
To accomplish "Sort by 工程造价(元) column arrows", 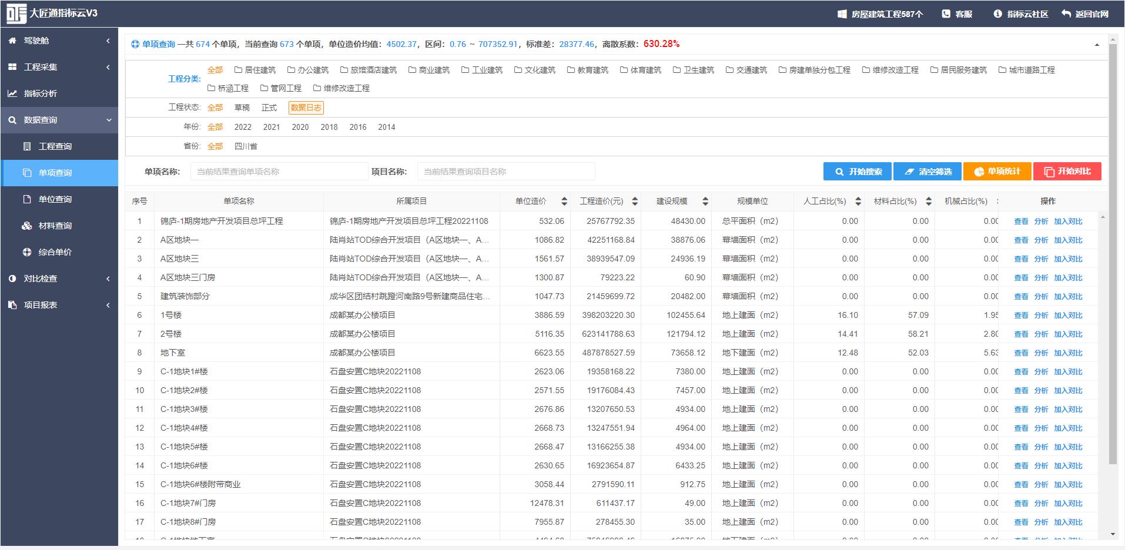I will (635, 202).
